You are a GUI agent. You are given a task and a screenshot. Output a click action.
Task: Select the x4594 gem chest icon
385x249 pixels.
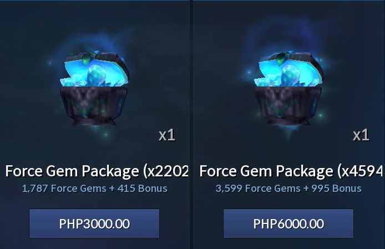click(x=288, y=88)
